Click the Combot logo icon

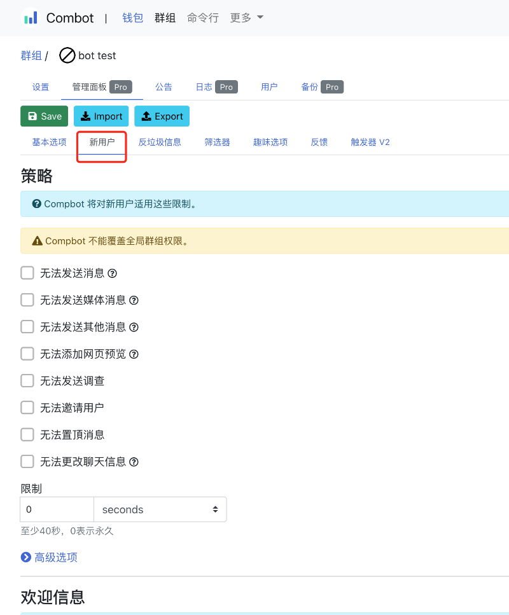point(30,18)
